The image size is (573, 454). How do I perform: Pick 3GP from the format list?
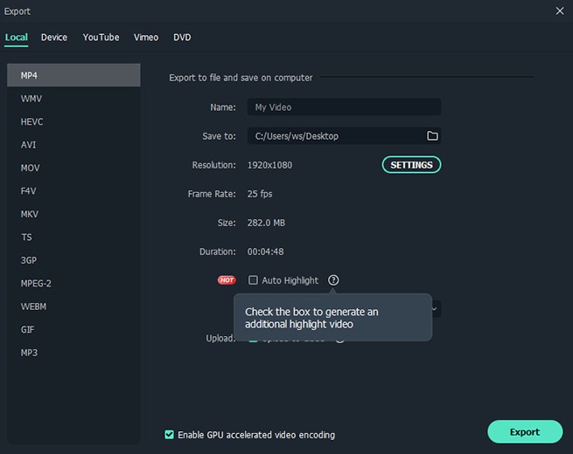[73, 260]
